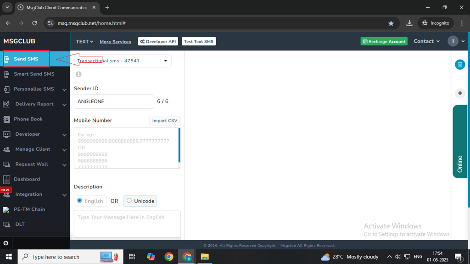Image resolution: width=470 pixels, height=264 pixels.
Task: Open Google Chrome from the taskbar
Action: pos(169,257)
